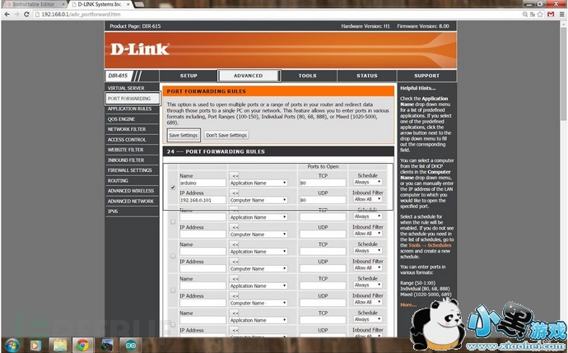Open APPLICATION RULES sidebar item
The height and width of the screenshot is (353, 568).
coord(132,109)
